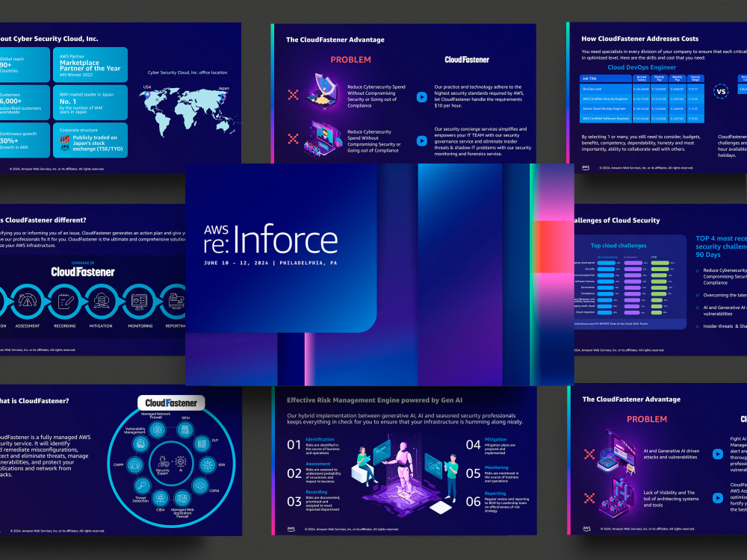Click the CSPM cloud icon in the wheel
The image size is (747, 560).
200,485
